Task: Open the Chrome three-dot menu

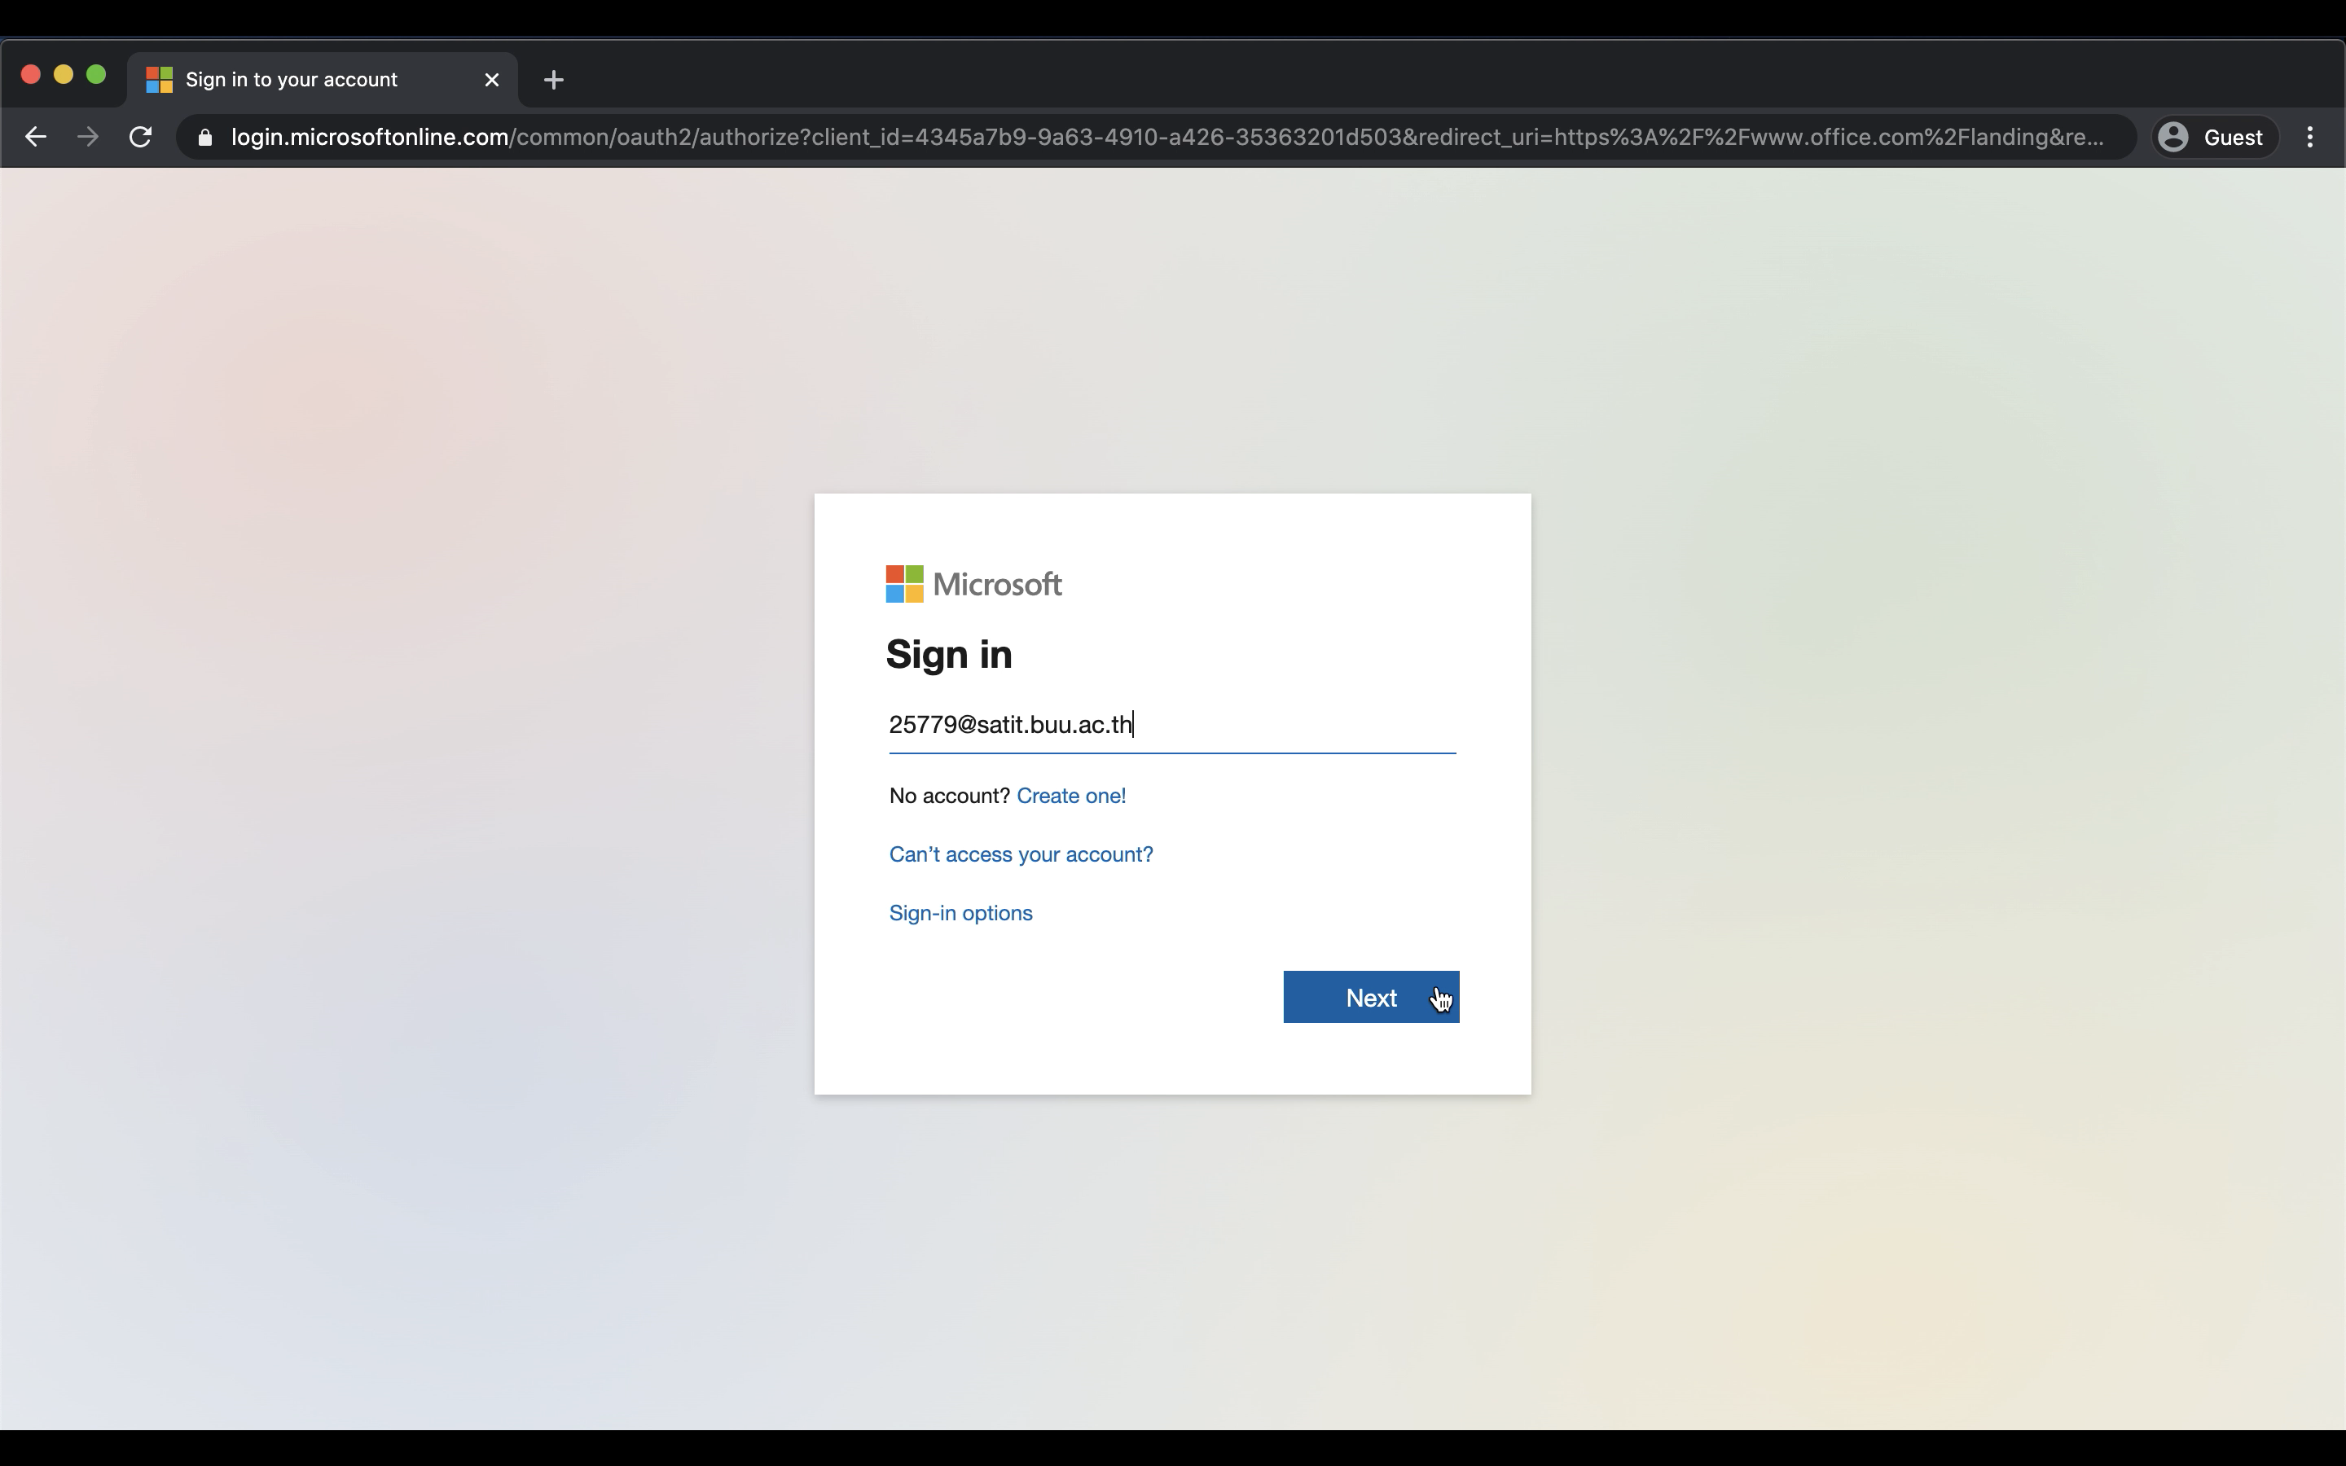Action: (x=2310, y=137)
